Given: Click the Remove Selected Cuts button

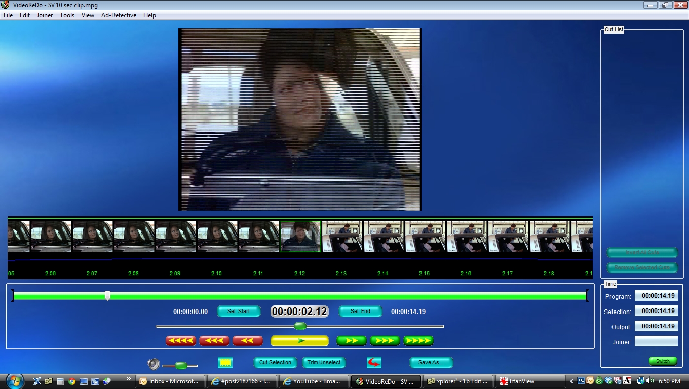Looking at the screenshot, I should [642, 267].
